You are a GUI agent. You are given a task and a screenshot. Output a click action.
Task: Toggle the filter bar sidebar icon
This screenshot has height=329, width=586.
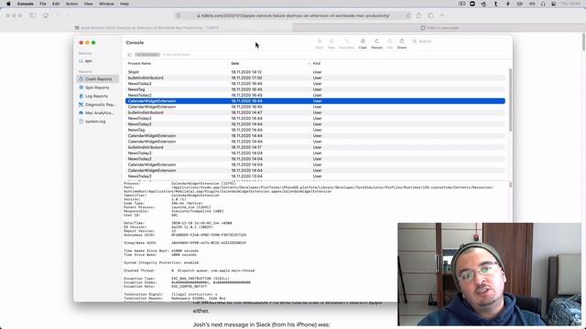[130, 55]
